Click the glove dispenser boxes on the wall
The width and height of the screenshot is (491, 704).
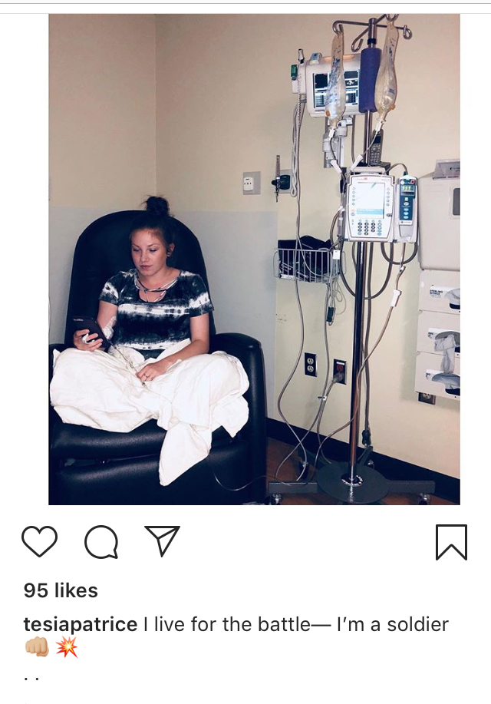click(437, 333)
